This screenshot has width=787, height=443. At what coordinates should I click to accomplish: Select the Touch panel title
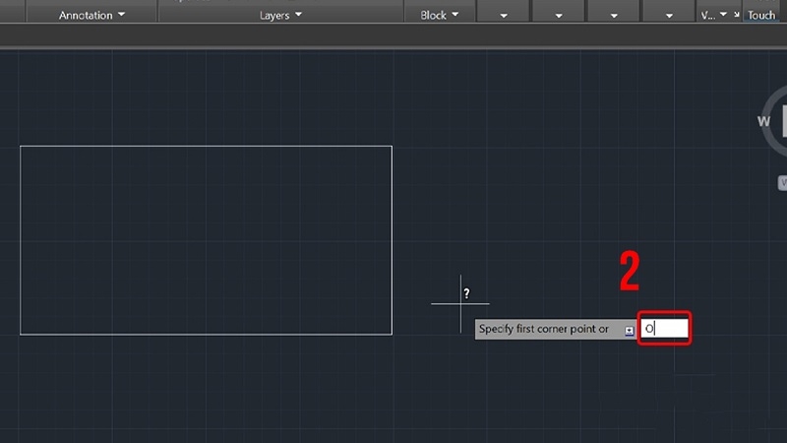[761, 15]
